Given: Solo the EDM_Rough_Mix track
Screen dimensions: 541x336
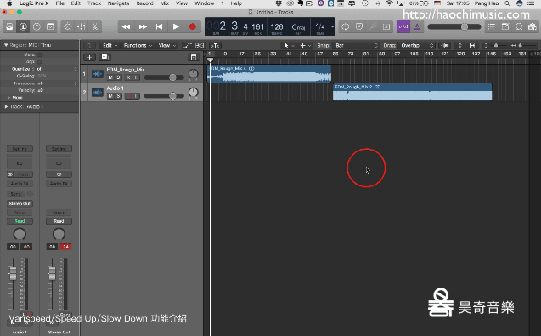Looking at the screenshot, I should [118, 77].
